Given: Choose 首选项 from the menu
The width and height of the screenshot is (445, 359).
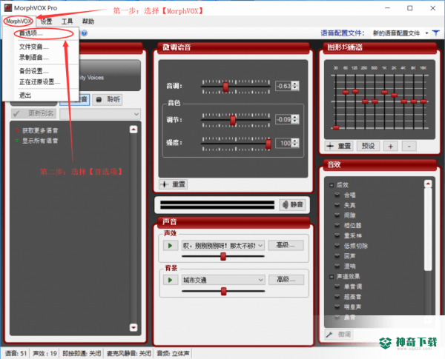Looking at the screenshot, I should pyautogui.click(x=30, y=33).
